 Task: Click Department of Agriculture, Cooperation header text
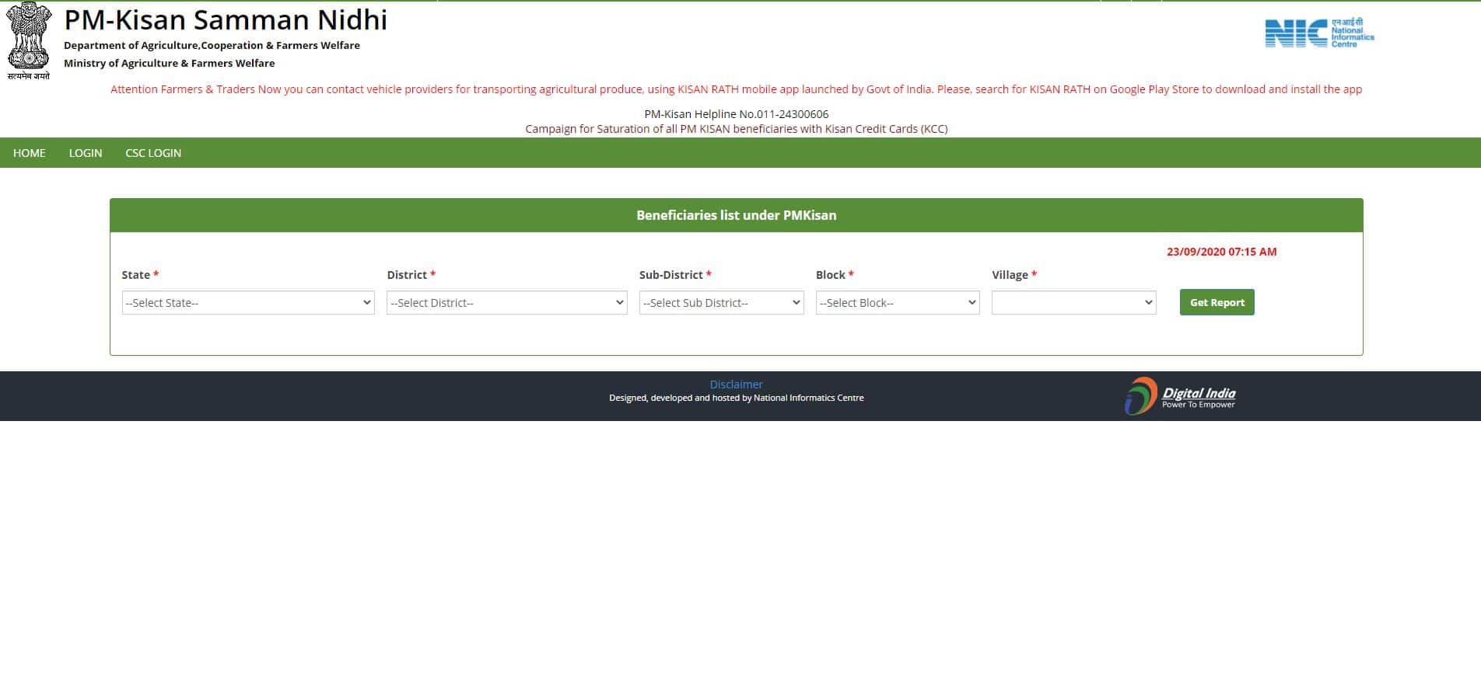212,46
